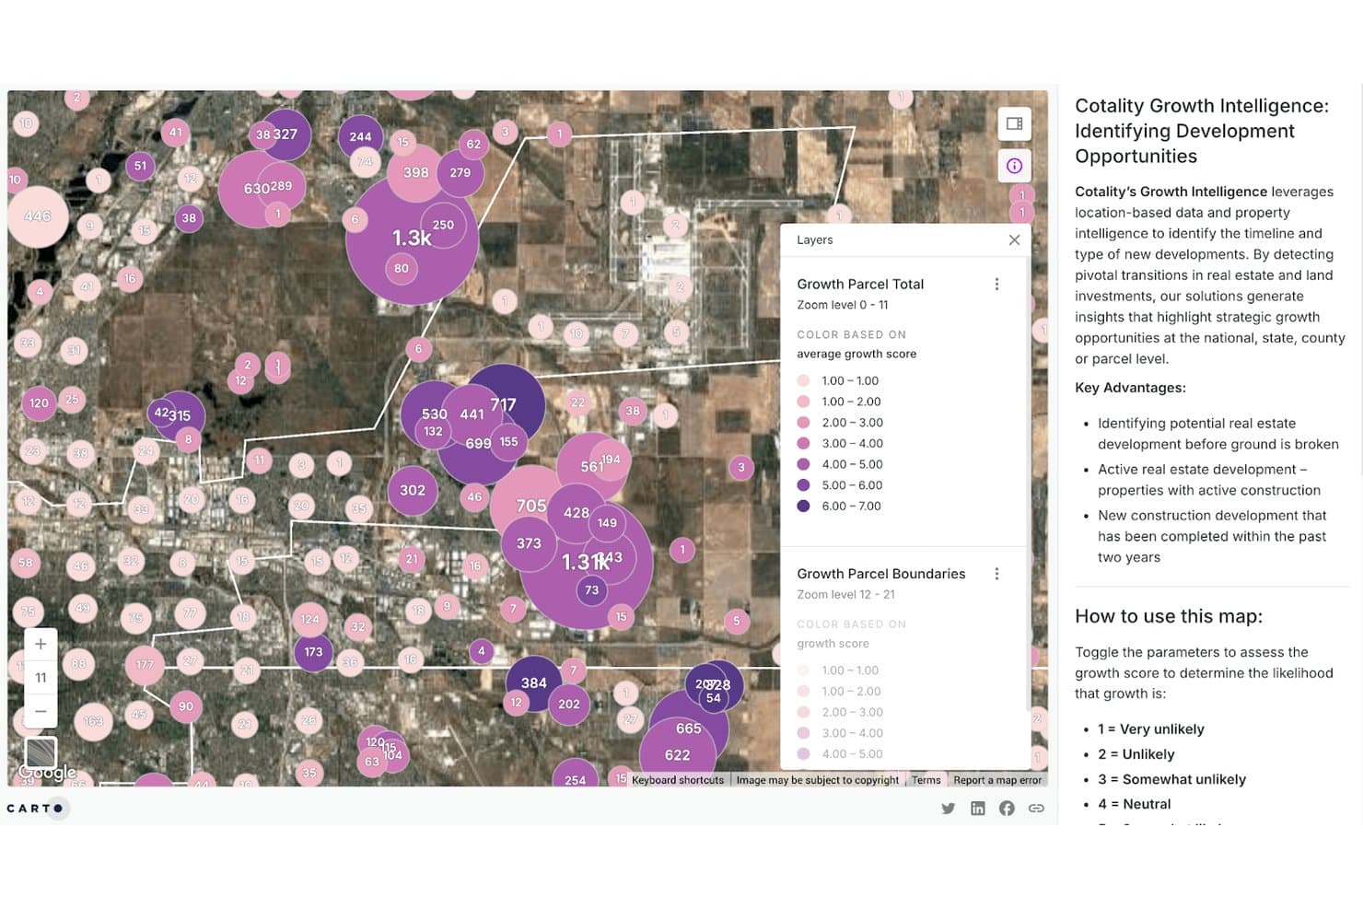
Task: Click the Layers panel header title
Action: click(814, 240)
